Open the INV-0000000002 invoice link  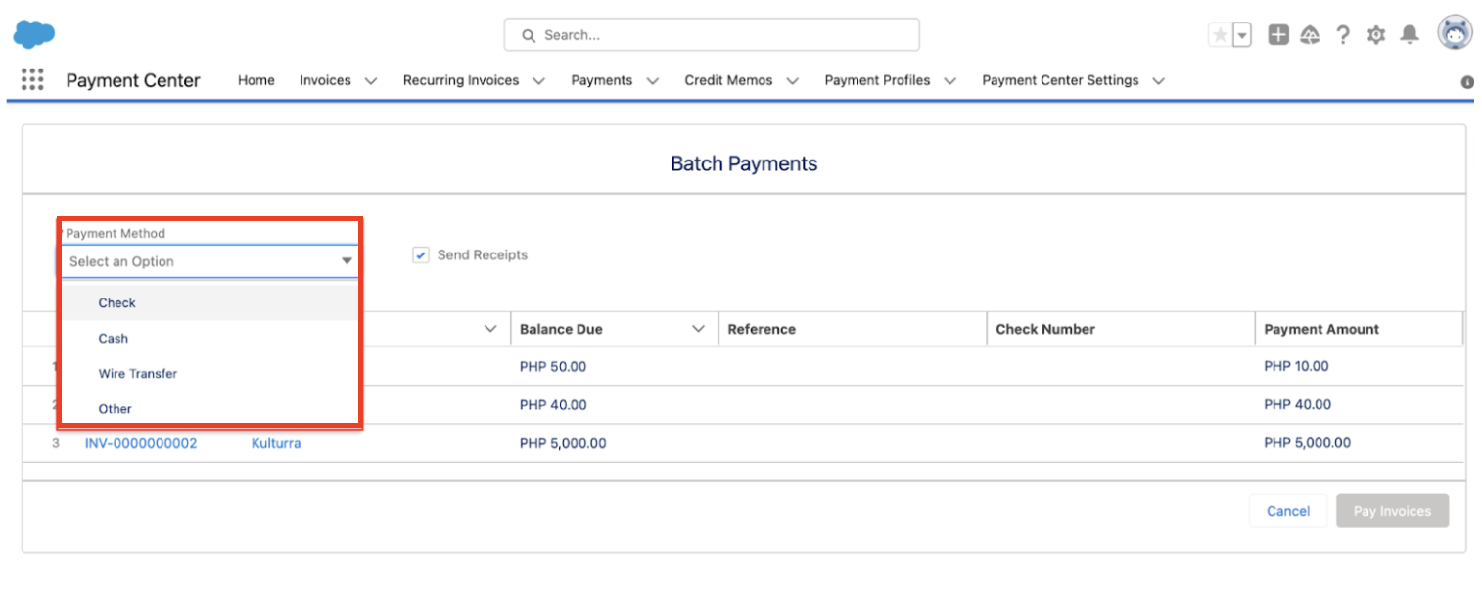pyautogui.click(x=141, y=443)
